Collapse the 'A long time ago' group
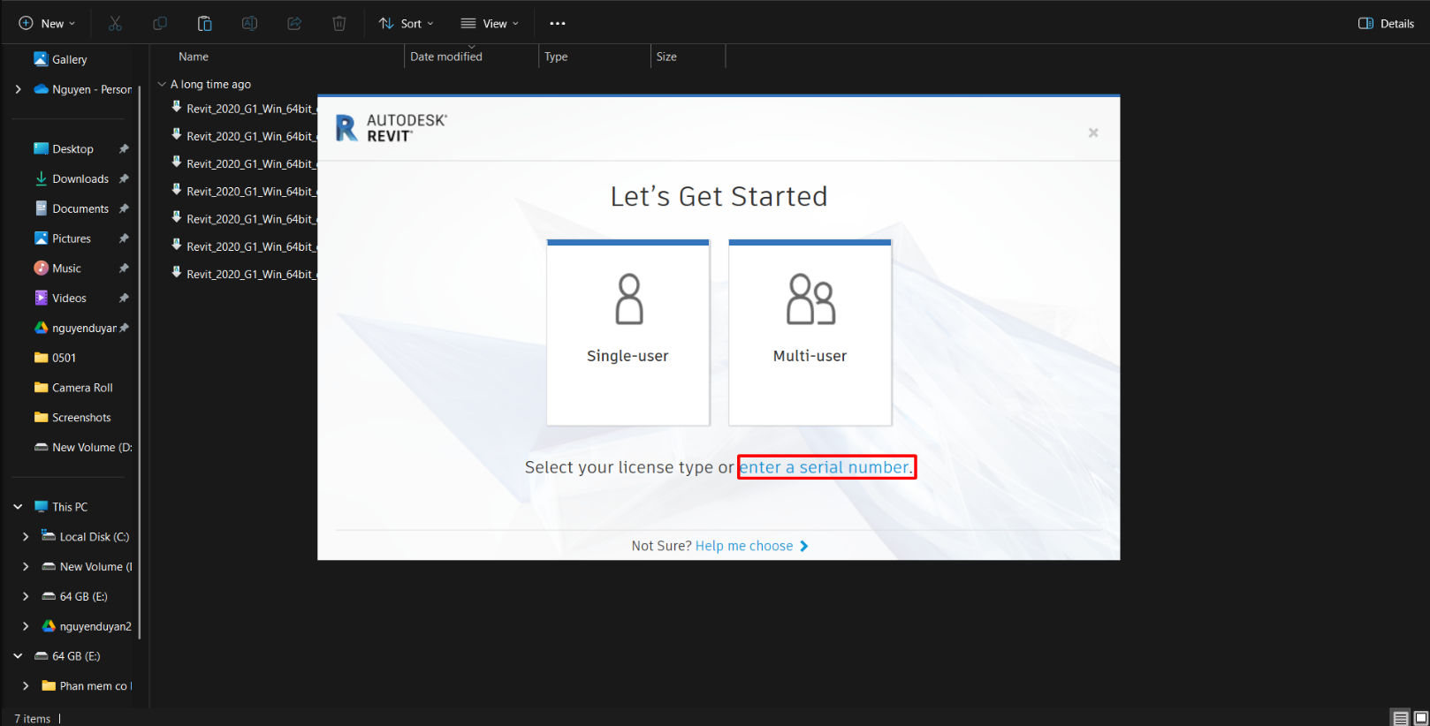This screenshot has width=1430, height=726. click(162, 85)
